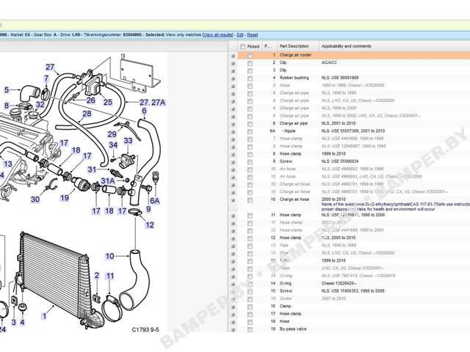Toggle the select-all Picked checkbox in header
470x352 pixels.
[243, 47]
